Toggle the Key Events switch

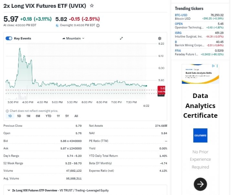click(x=9, y=38)
